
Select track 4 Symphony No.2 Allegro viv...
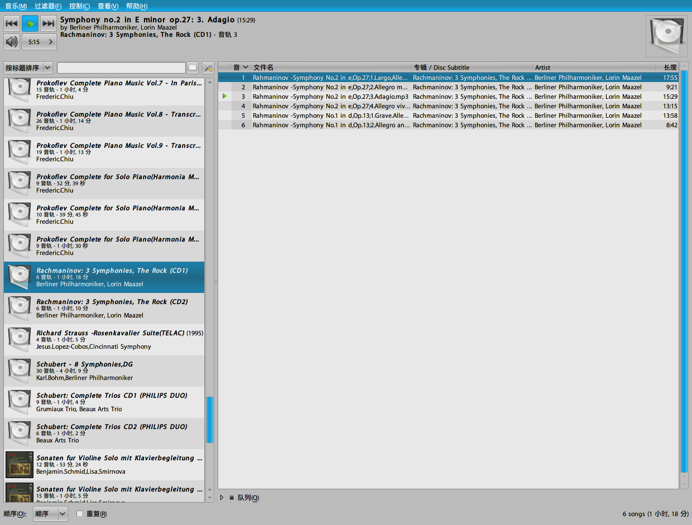(449, 106)
